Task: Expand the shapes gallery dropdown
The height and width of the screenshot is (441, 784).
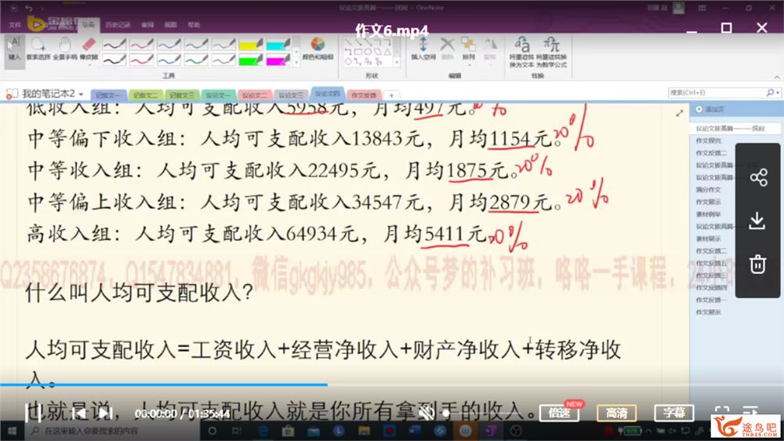Action: pos(397,61)
